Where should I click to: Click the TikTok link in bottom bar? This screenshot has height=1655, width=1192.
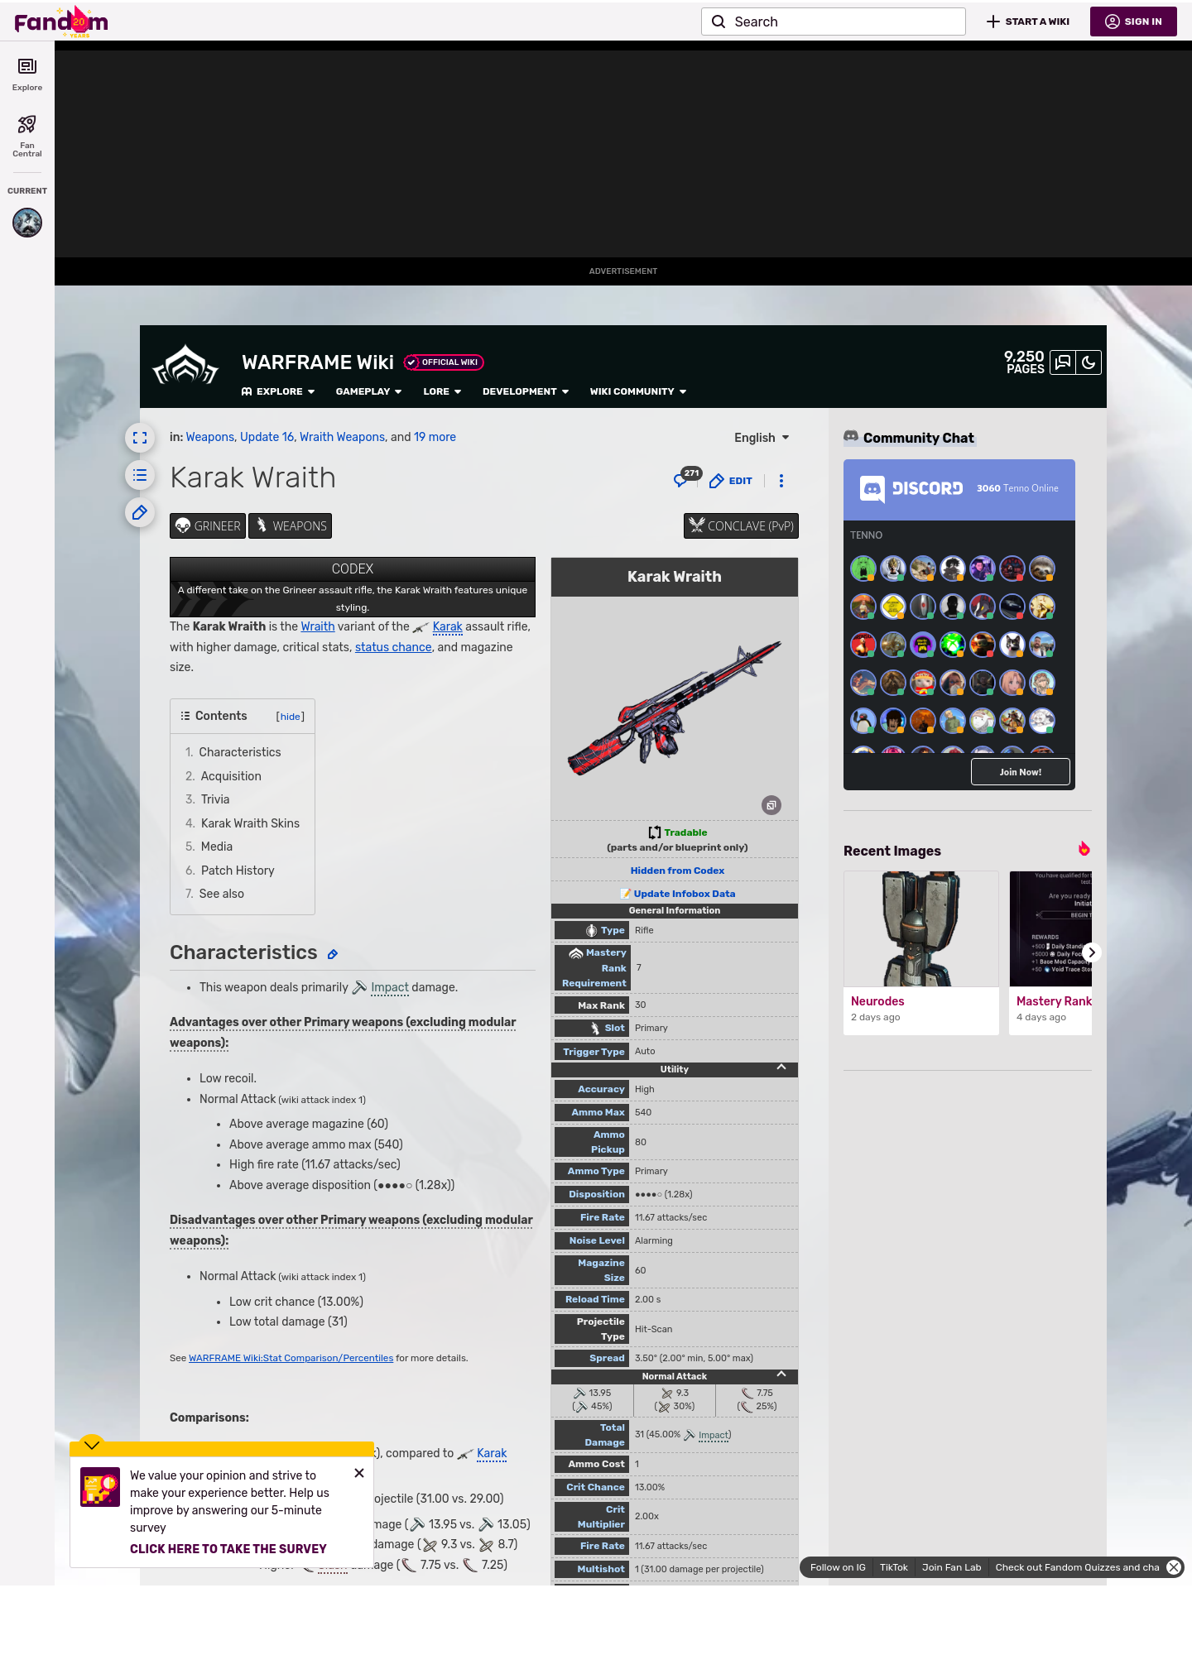894,1567
